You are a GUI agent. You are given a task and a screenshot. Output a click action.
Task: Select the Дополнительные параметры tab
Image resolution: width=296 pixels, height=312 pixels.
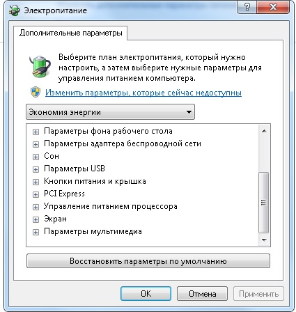coord(70,33)
